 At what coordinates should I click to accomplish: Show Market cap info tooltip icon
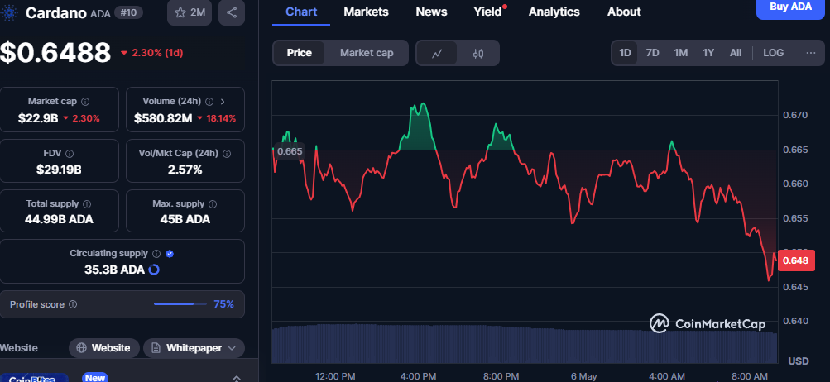click(85, 101)
